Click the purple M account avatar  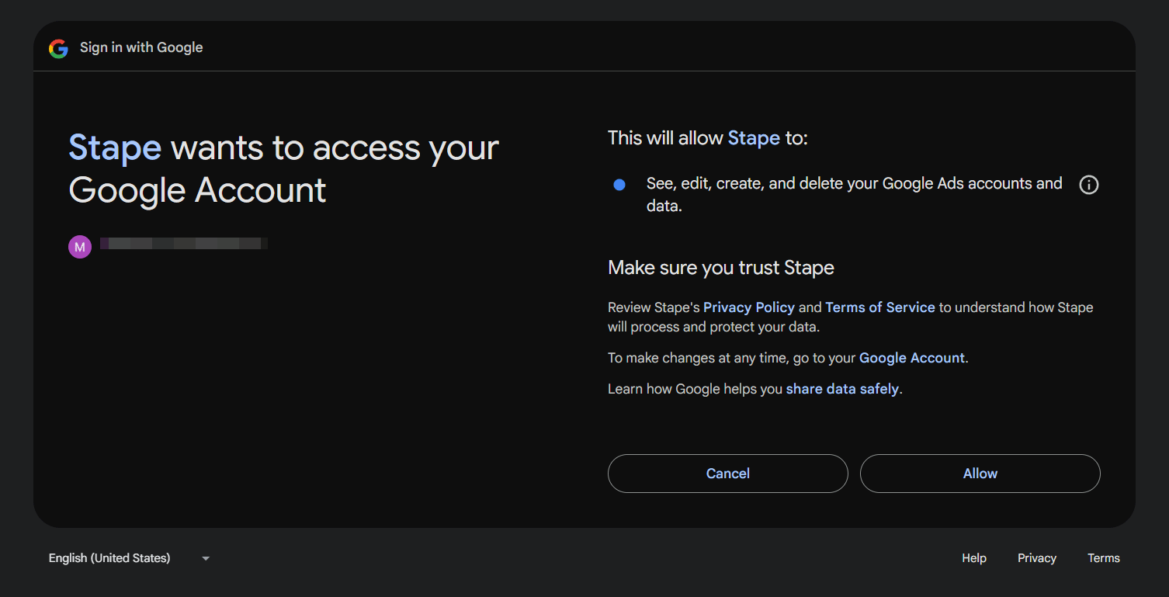tap(80, 247)
